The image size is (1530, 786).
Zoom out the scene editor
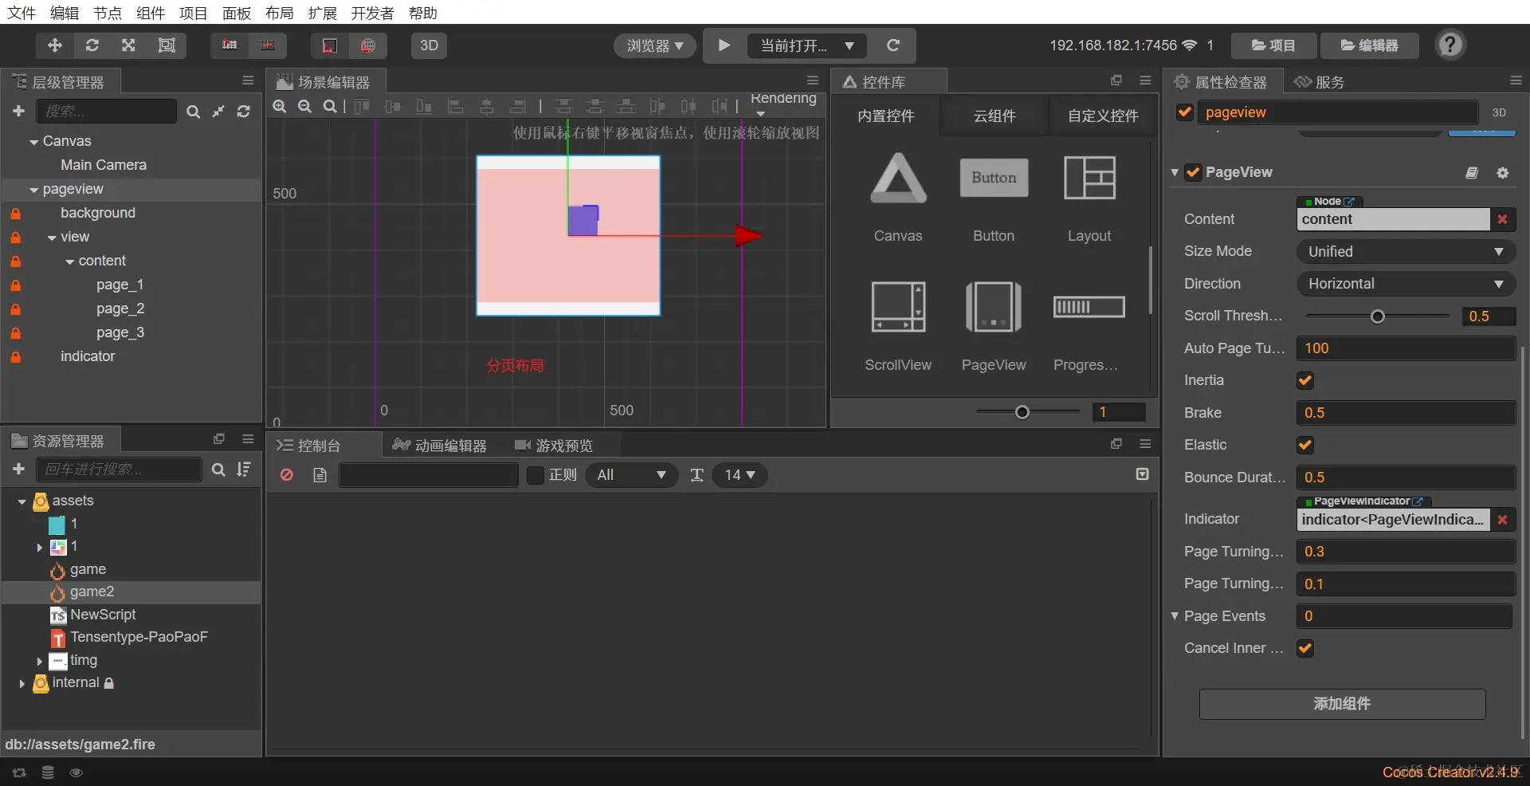[x=304, y=106]
